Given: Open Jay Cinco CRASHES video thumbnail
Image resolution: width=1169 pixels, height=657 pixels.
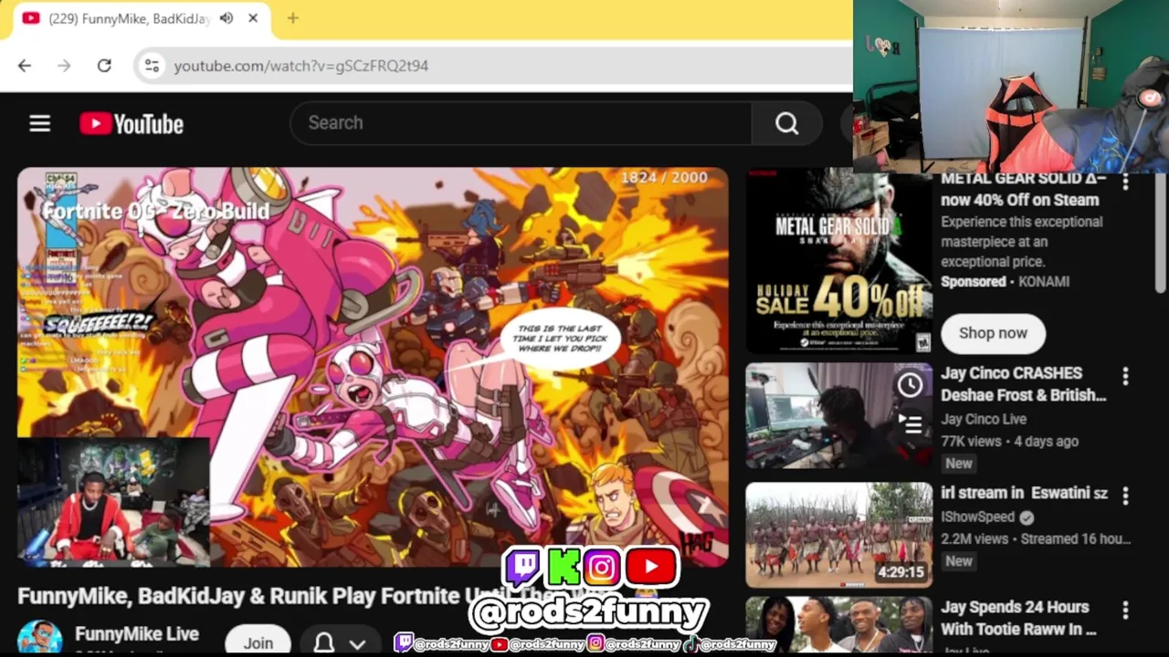Looking at the screenshot, I should [x=838, y=416].
